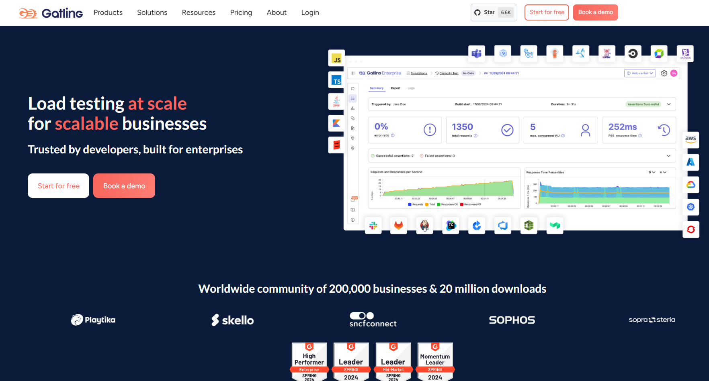Open the Login link
The height and width of the screenshot is (381, 709).
[310, 12]
